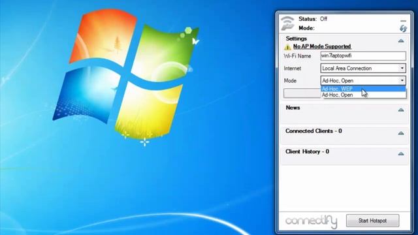418x235 pixels.
Task: Click the Connected Clients - 0 heading
Action: [x=313, y=131]
